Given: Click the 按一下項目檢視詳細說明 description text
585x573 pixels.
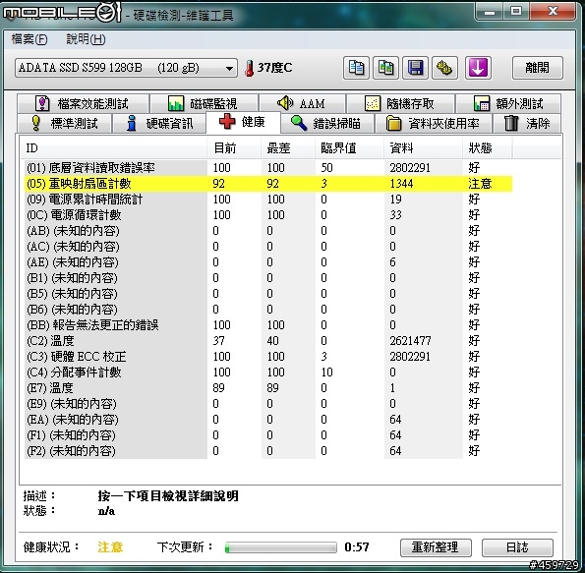Looking at the screenshot, I should [x=168, y=496].
